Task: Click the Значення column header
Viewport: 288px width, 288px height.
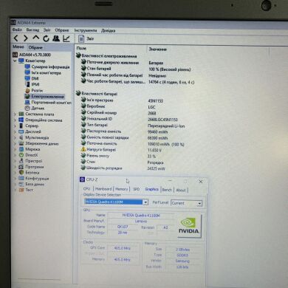Action: [x=158, y=49]
